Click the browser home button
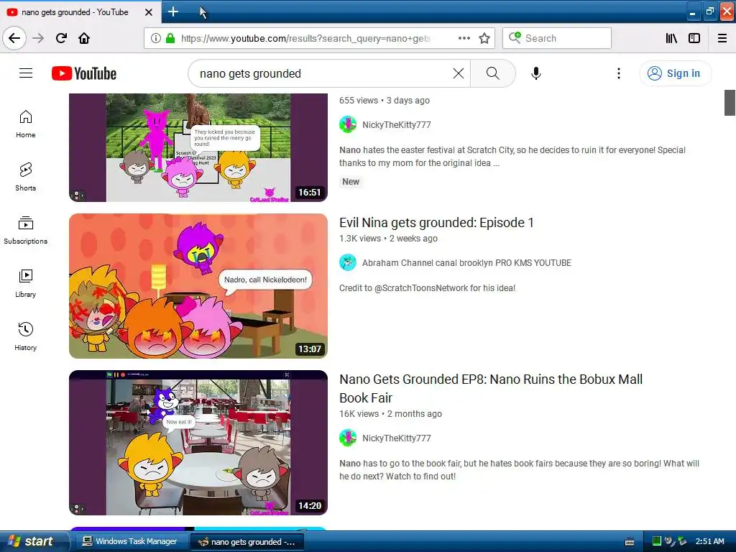736x552 pixels. point(84,38)
